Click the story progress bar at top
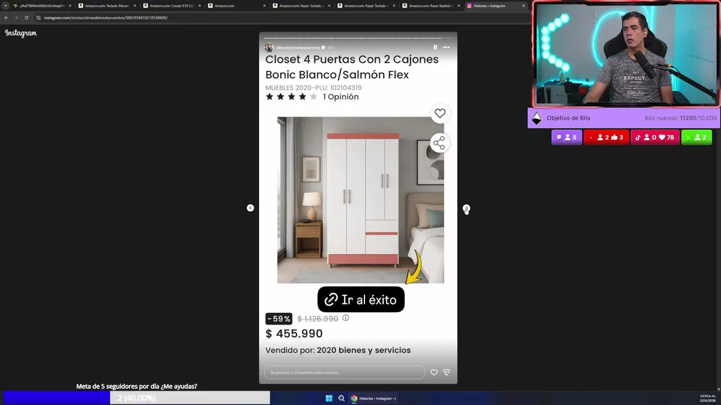 tap(358, 39)
